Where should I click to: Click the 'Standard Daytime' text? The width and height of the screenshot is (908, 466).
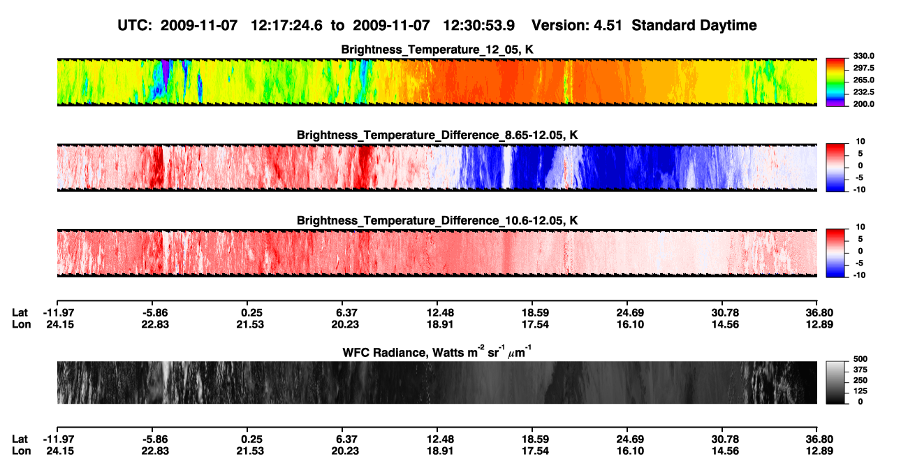coord(693,25)
